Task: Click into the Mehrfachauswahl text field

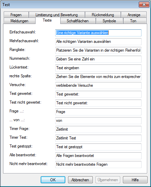Action: (x=98, y=42)
